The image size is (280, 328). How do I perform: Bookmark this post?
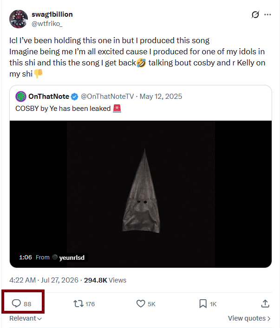pos(203,303)
